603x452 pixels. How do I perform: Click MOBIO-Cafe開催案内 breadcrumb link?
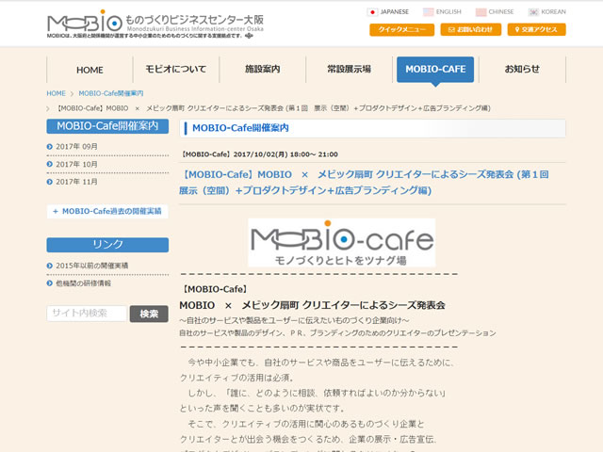[111, 93]
